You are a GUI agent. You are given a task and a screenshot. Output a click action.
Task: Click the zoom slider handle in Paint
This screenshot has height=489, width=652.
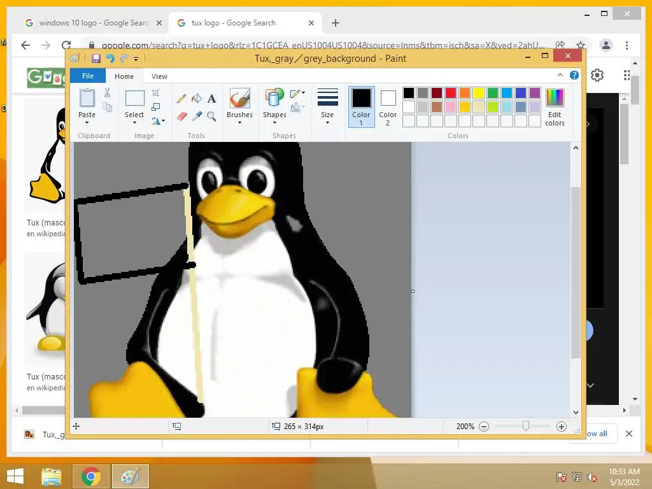(x=525, y=426)
